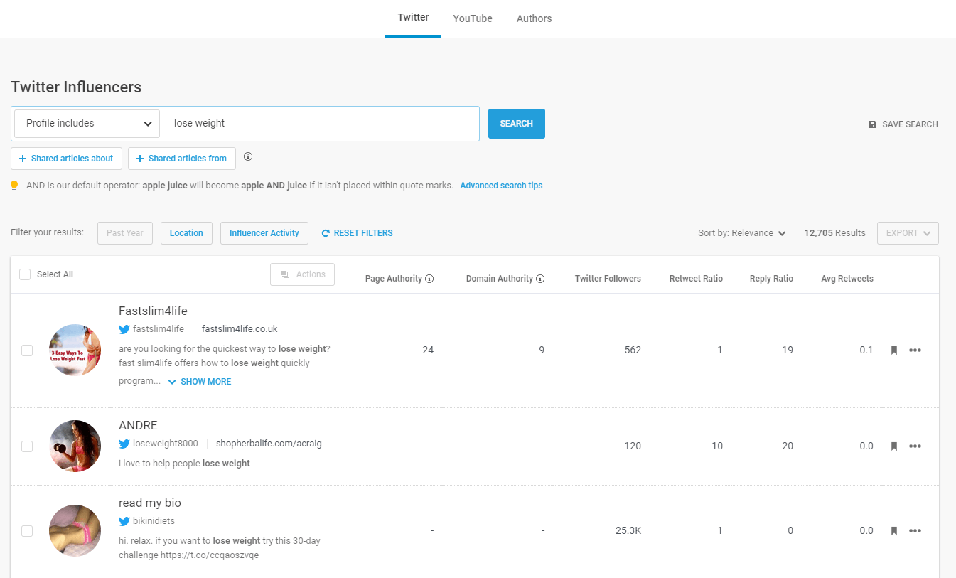
Task: Add Shared articles about filter
Action: point(67,159)
